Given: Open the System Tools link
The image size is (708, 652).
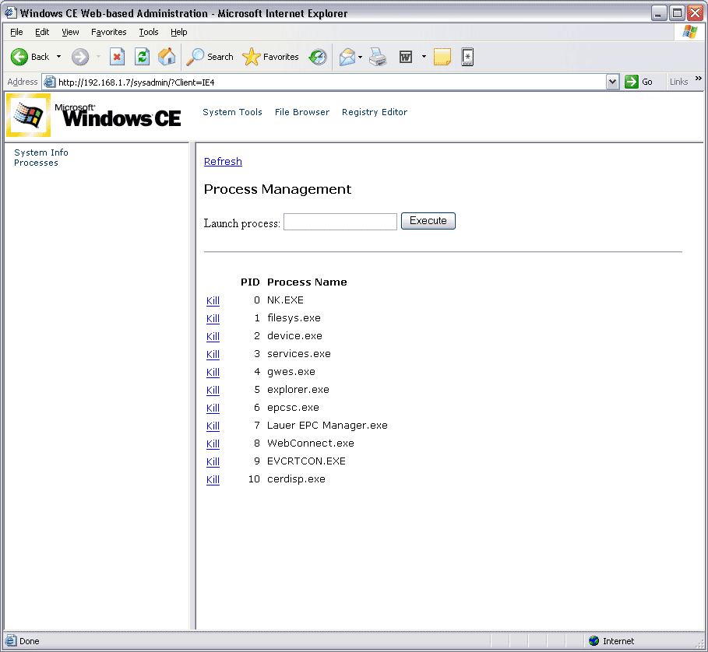Looking at the screenshot, I should pyautogui.click(x=232, y=112).
